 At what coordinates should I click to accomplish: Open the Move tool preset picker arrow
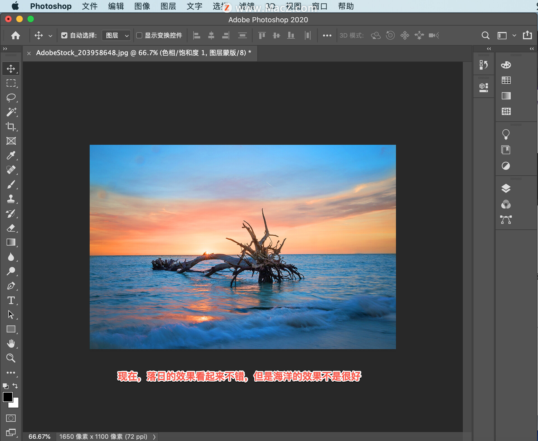point(50,36)
